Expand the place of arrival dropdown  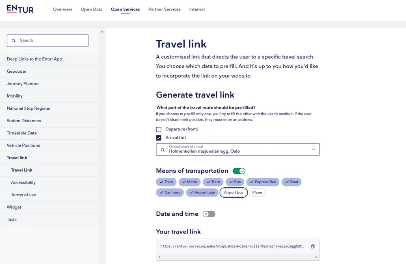[313, 149]
